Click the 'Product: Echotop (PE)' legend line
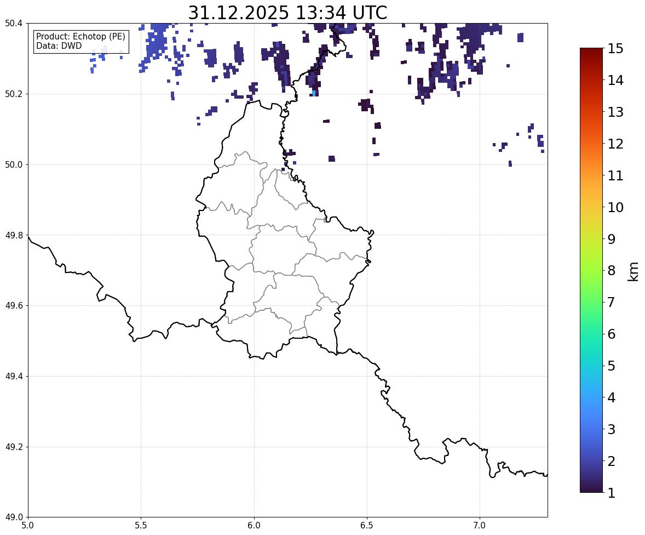The height and width of the screenshot is (535, 645). click(x=80, y=37)
